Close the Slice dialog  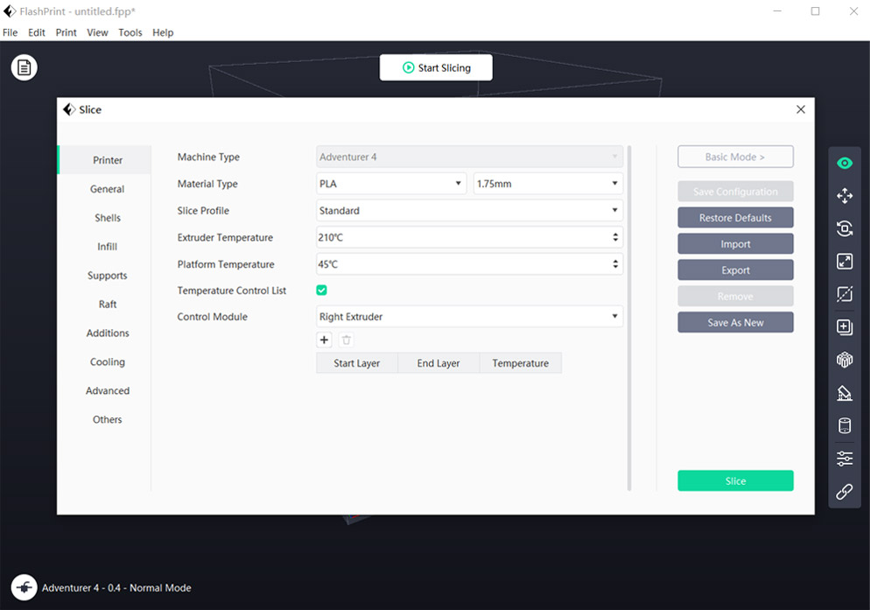tap(801, 109)
